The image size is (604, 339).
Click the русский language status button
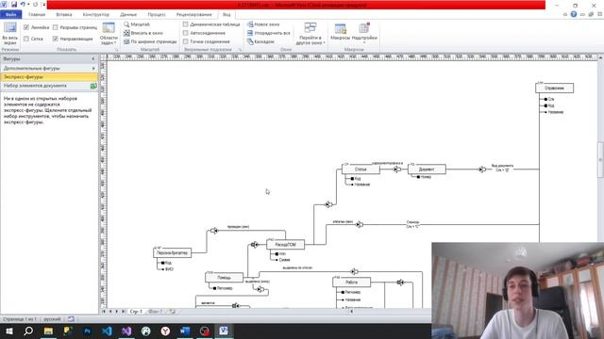click(x=53, y=319)
